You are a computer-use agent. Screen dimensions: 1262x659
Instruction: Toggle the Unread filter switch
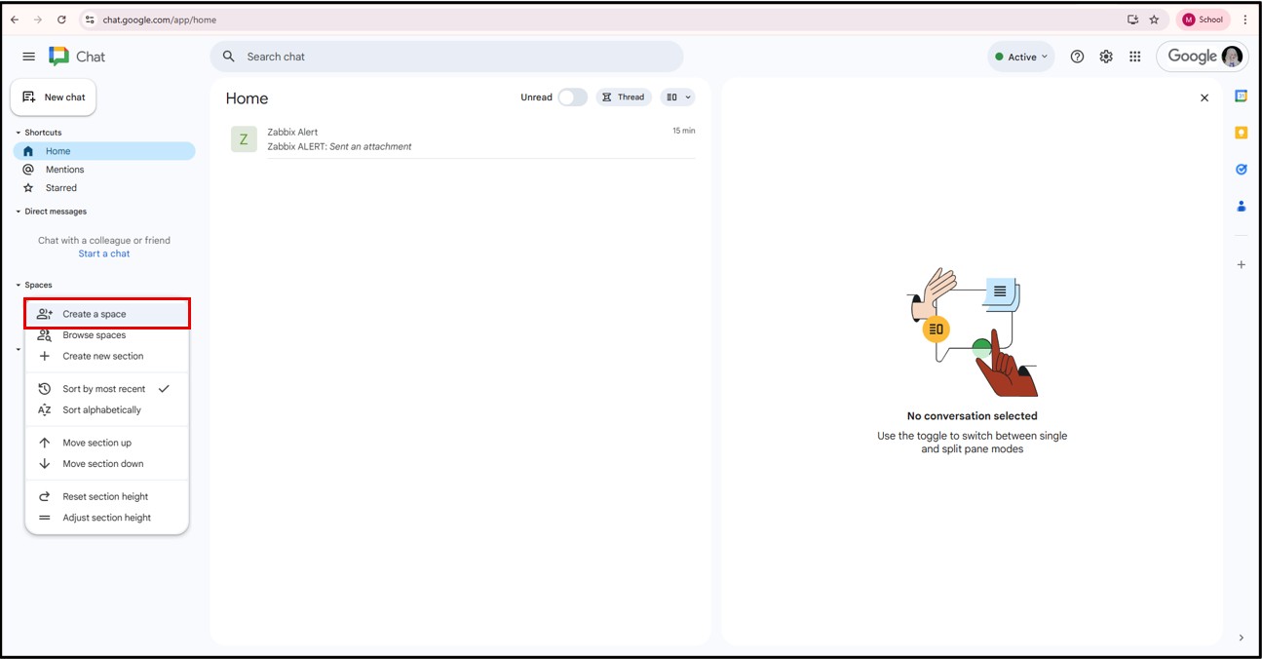(x=572, y=97)
